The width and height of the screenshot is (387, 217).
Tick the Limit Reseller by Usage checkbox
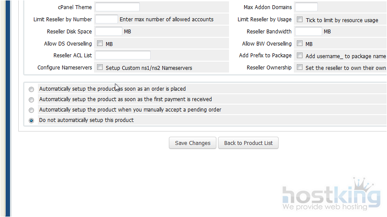pos(300,20)
